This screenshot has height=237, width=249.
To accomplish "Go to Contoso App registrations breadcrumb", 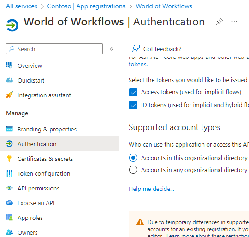I will tap(86, 6).
